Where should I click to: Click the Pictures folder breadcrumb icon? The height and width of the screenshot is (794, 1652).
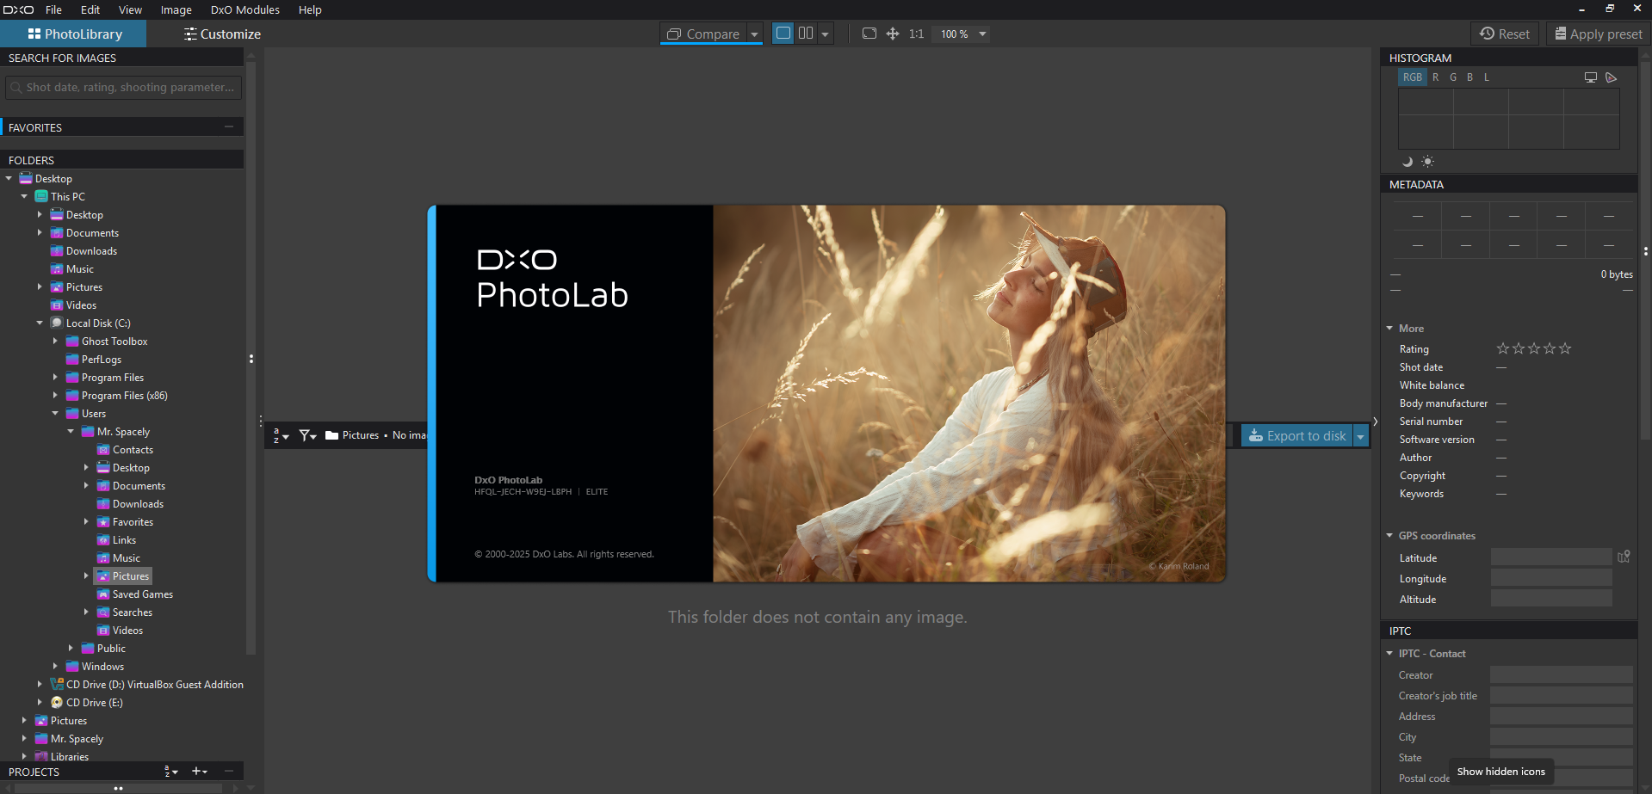click(331, 436)
